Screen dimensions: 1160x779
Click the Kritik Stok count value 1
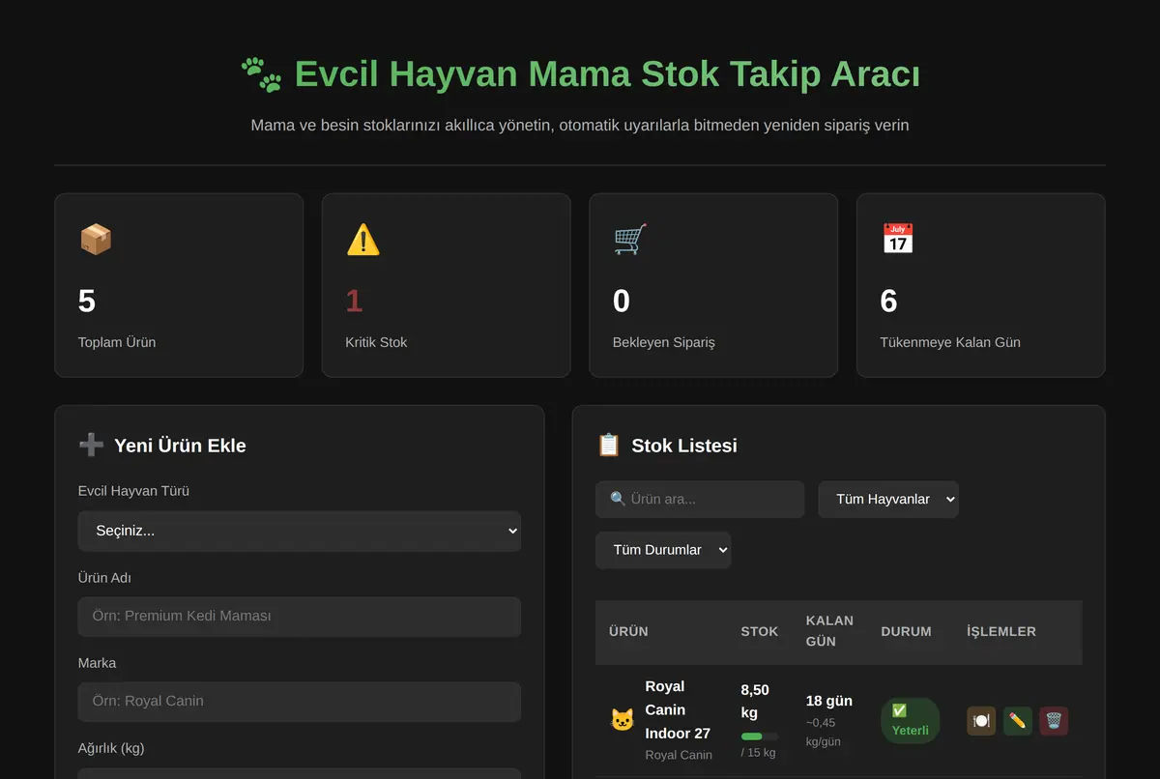coord(354,302)
